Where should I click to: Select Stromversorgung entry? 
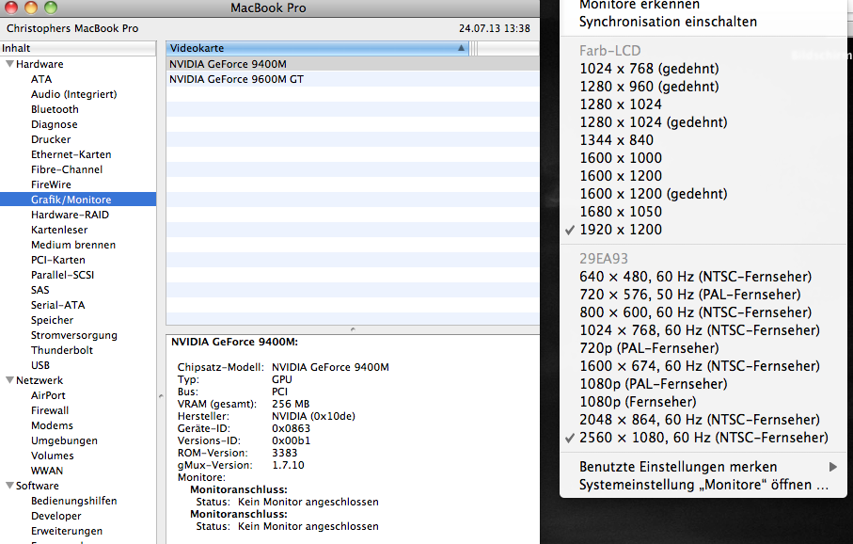[73, 335]
